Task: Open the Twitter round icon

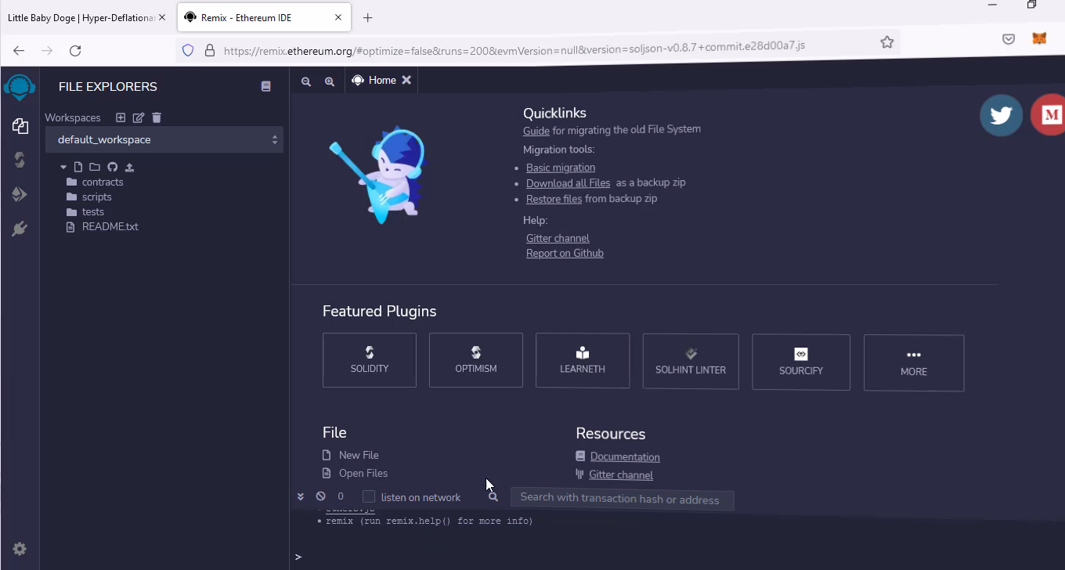Action: pos(1001,115)
